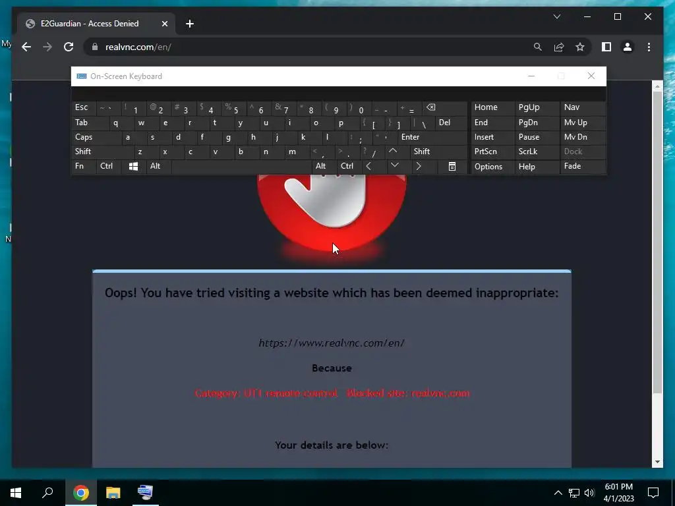Image resolution: width=675 pixels, height=506 pixels.
Task: Show hidden system tray icons
Action: click(558, 493)
